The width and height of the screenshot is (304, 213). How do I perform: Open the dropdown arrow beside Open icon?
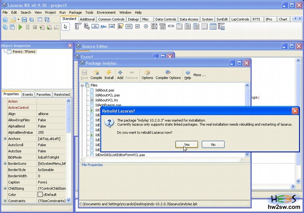[18, 20]
